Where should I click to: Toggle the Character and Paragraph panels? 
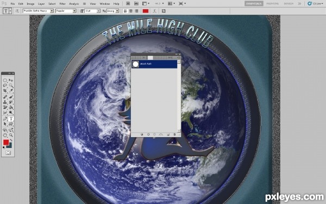tap(164, 11)
